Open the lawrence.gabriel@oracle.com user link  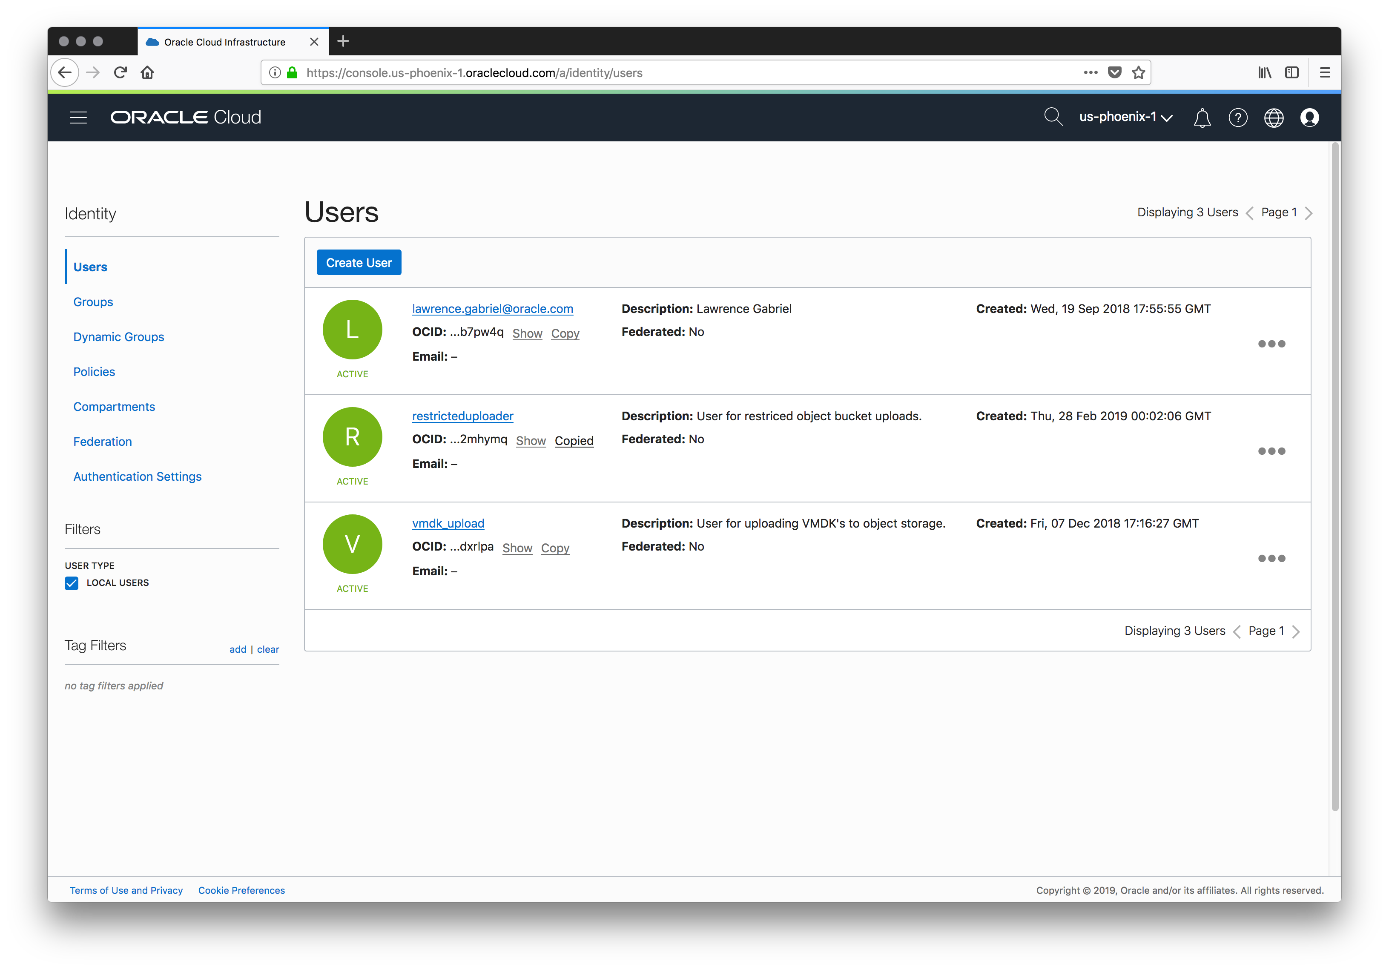coord(492,309)
